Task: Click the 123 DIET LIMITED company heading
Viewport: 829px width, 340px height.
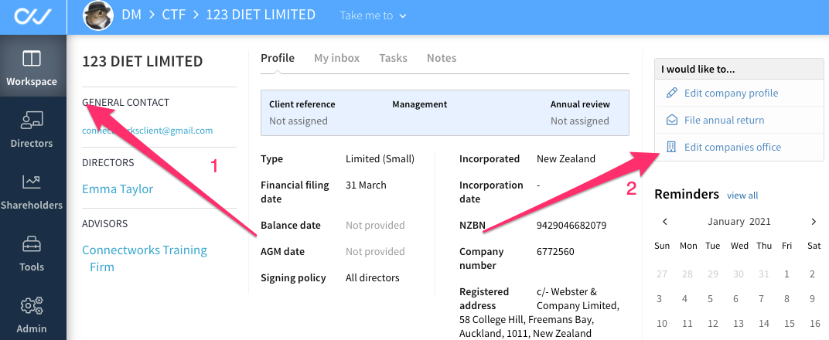Action: tap(142, 61)
